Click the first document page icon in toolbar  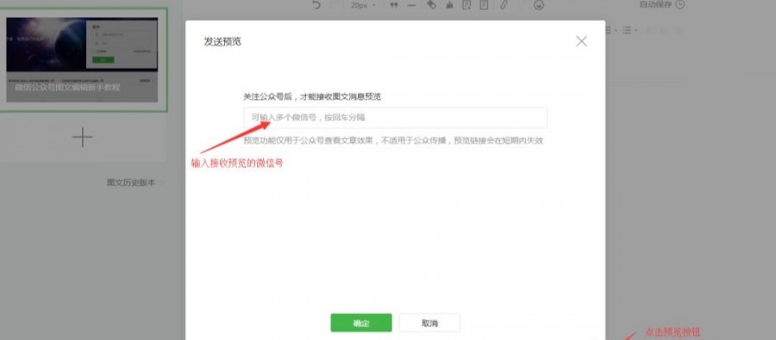point(466,5)
